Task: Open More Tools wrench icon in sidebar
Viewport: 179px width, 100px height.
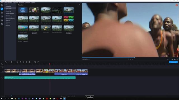Action: coord(2,24)
